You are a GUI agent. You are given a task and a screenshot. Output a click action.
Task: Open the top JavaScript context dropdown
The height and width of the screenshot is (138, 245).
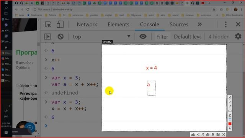pyautogui.click(x=101, y=37)
